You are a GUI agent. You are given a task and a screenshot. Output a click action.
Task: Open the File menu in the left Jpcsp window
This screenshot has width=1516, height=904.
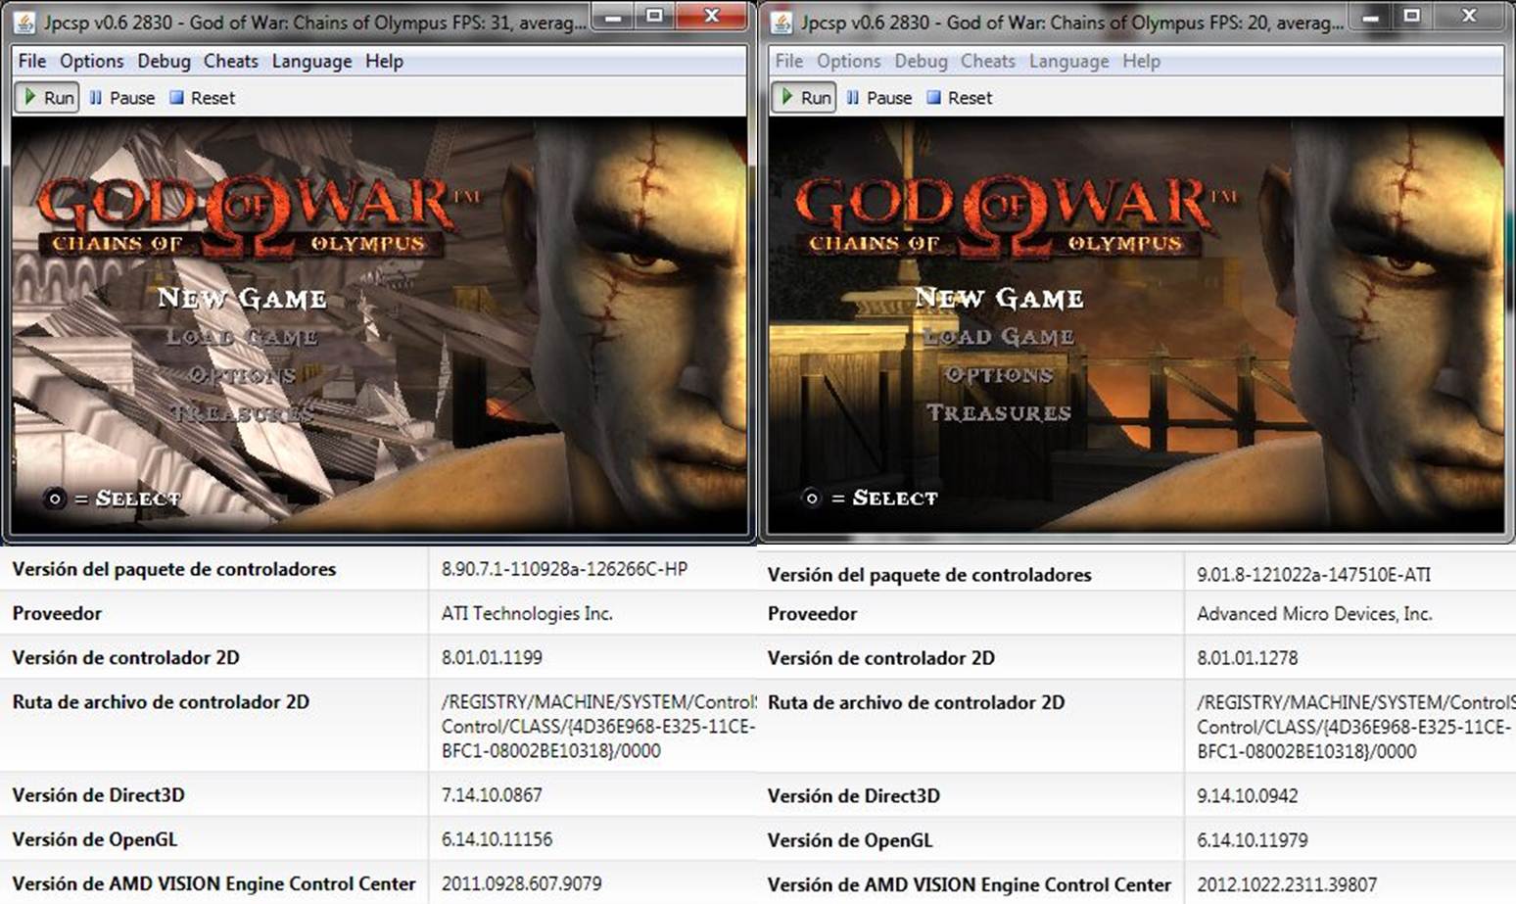coord(32,61)
